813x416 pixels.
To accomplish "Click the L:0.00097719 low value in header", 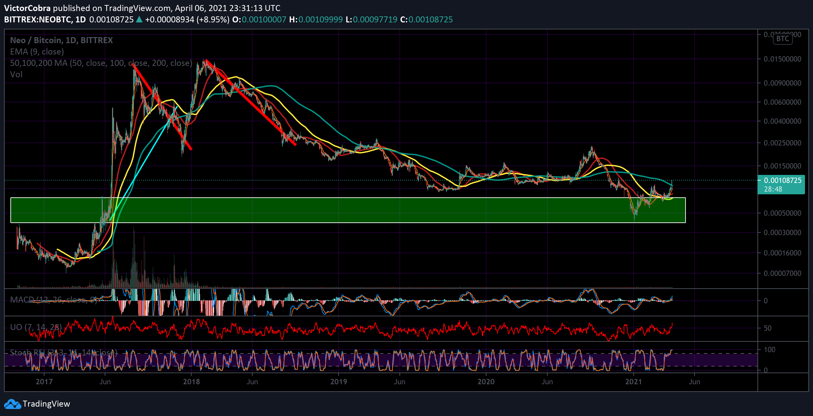I will point(371,19).
